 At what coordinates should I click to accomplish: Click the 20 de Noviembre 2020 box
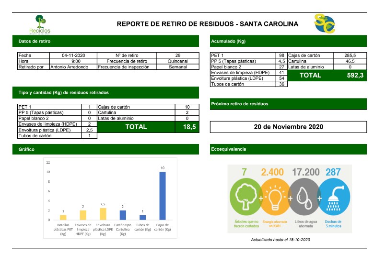[x=290, y=127]
